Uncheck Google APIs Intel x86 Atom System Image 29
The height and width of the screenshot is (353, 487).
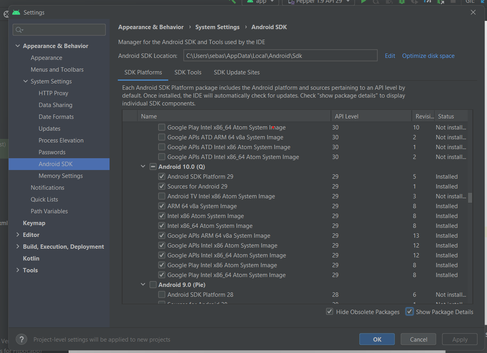(162, 246)
